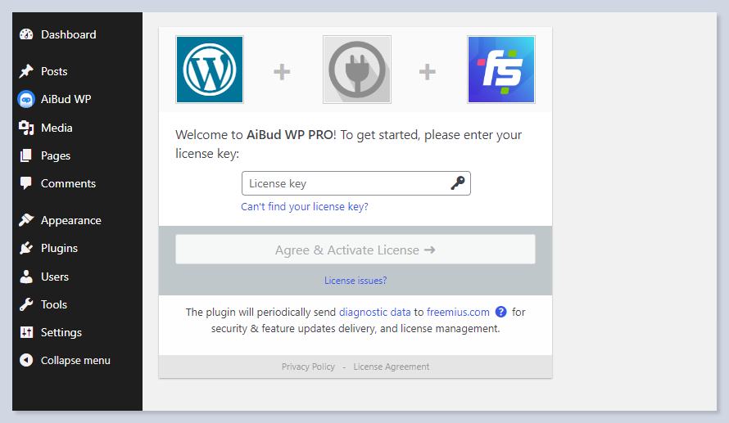The width and height of the screenshot is (729, 423).
Task: Open the Privacy Policy footer link
Action: click(308, 367)
